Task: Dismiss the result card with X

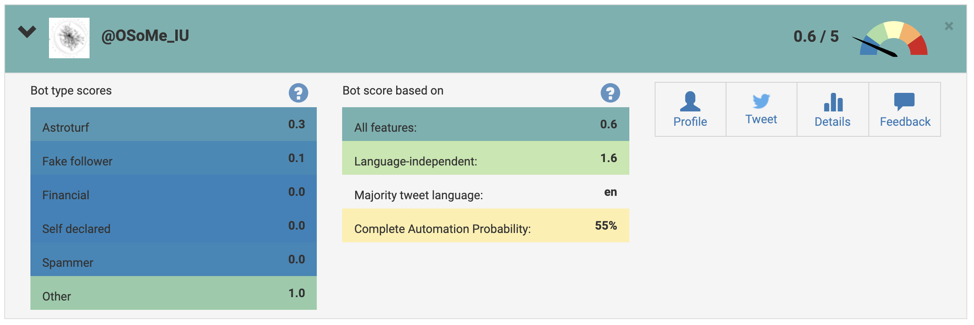Action: point(949,26)
